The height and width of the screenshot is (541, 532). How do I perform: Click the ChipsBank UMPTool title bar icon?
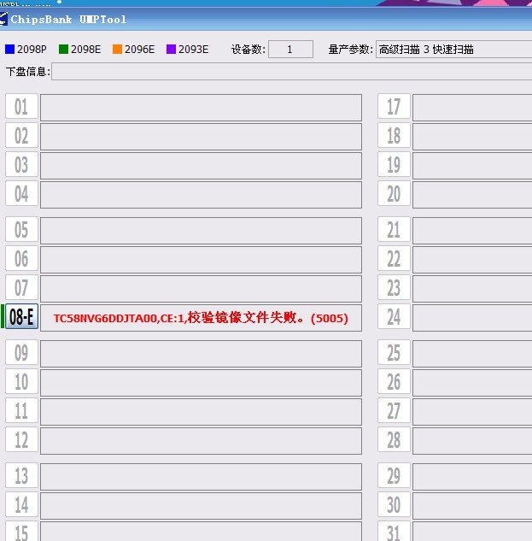click(4, 19)
